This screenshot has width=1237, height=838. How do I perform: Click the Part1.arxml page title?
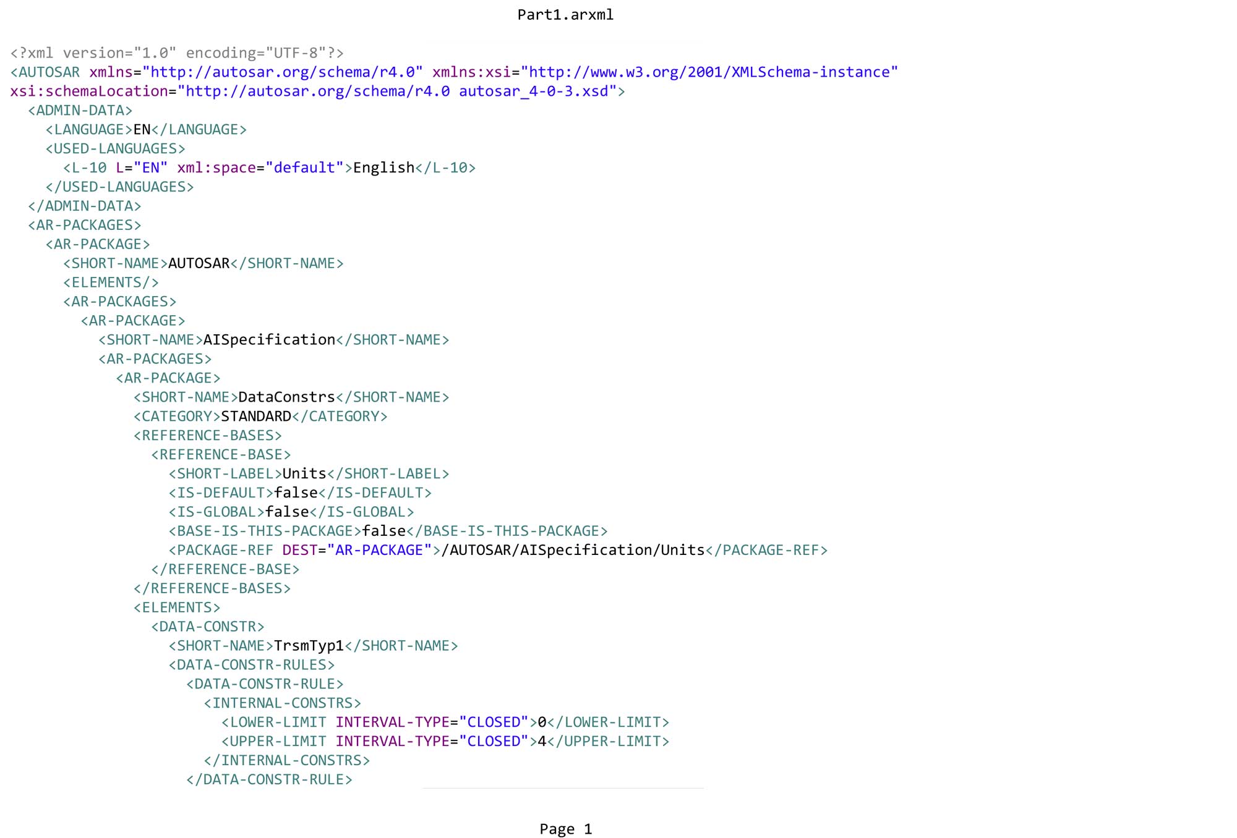click(x=565, y=15)
